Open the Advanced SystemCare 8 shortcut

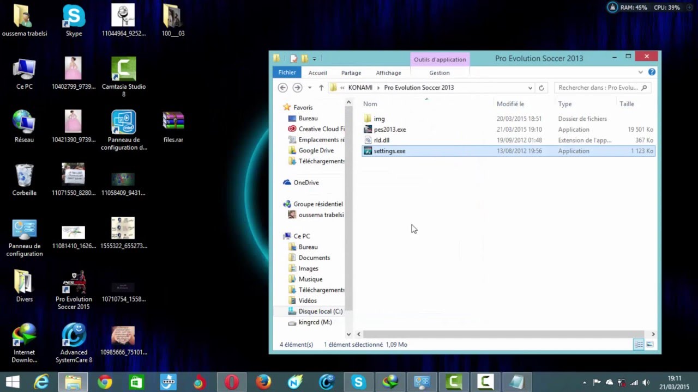(74, 344)
